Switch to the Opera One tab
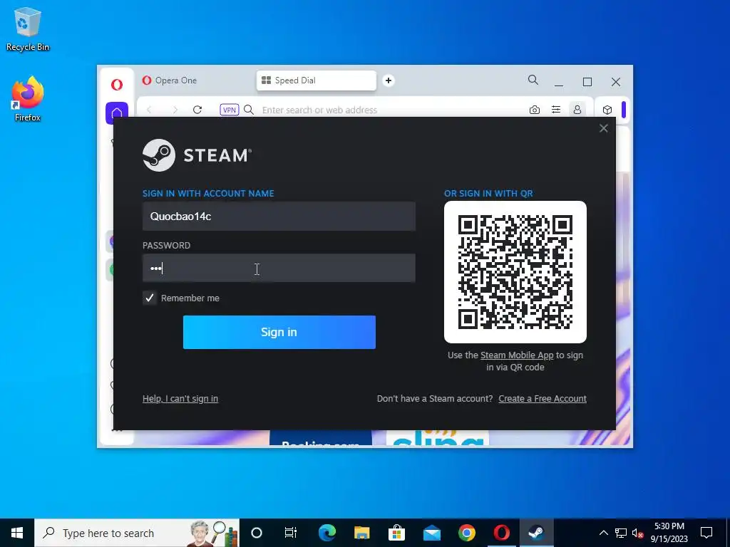 195,80
